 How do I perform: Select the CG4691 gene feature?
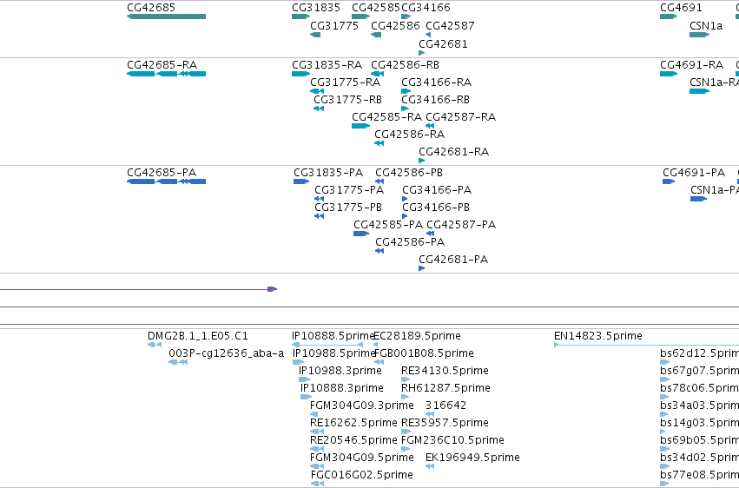click(x=669, y=16)
